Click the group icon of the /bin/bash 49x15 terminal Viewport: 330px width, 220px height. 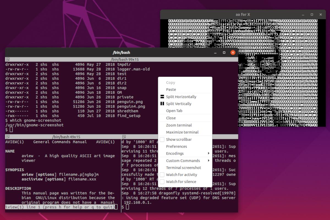8,137
